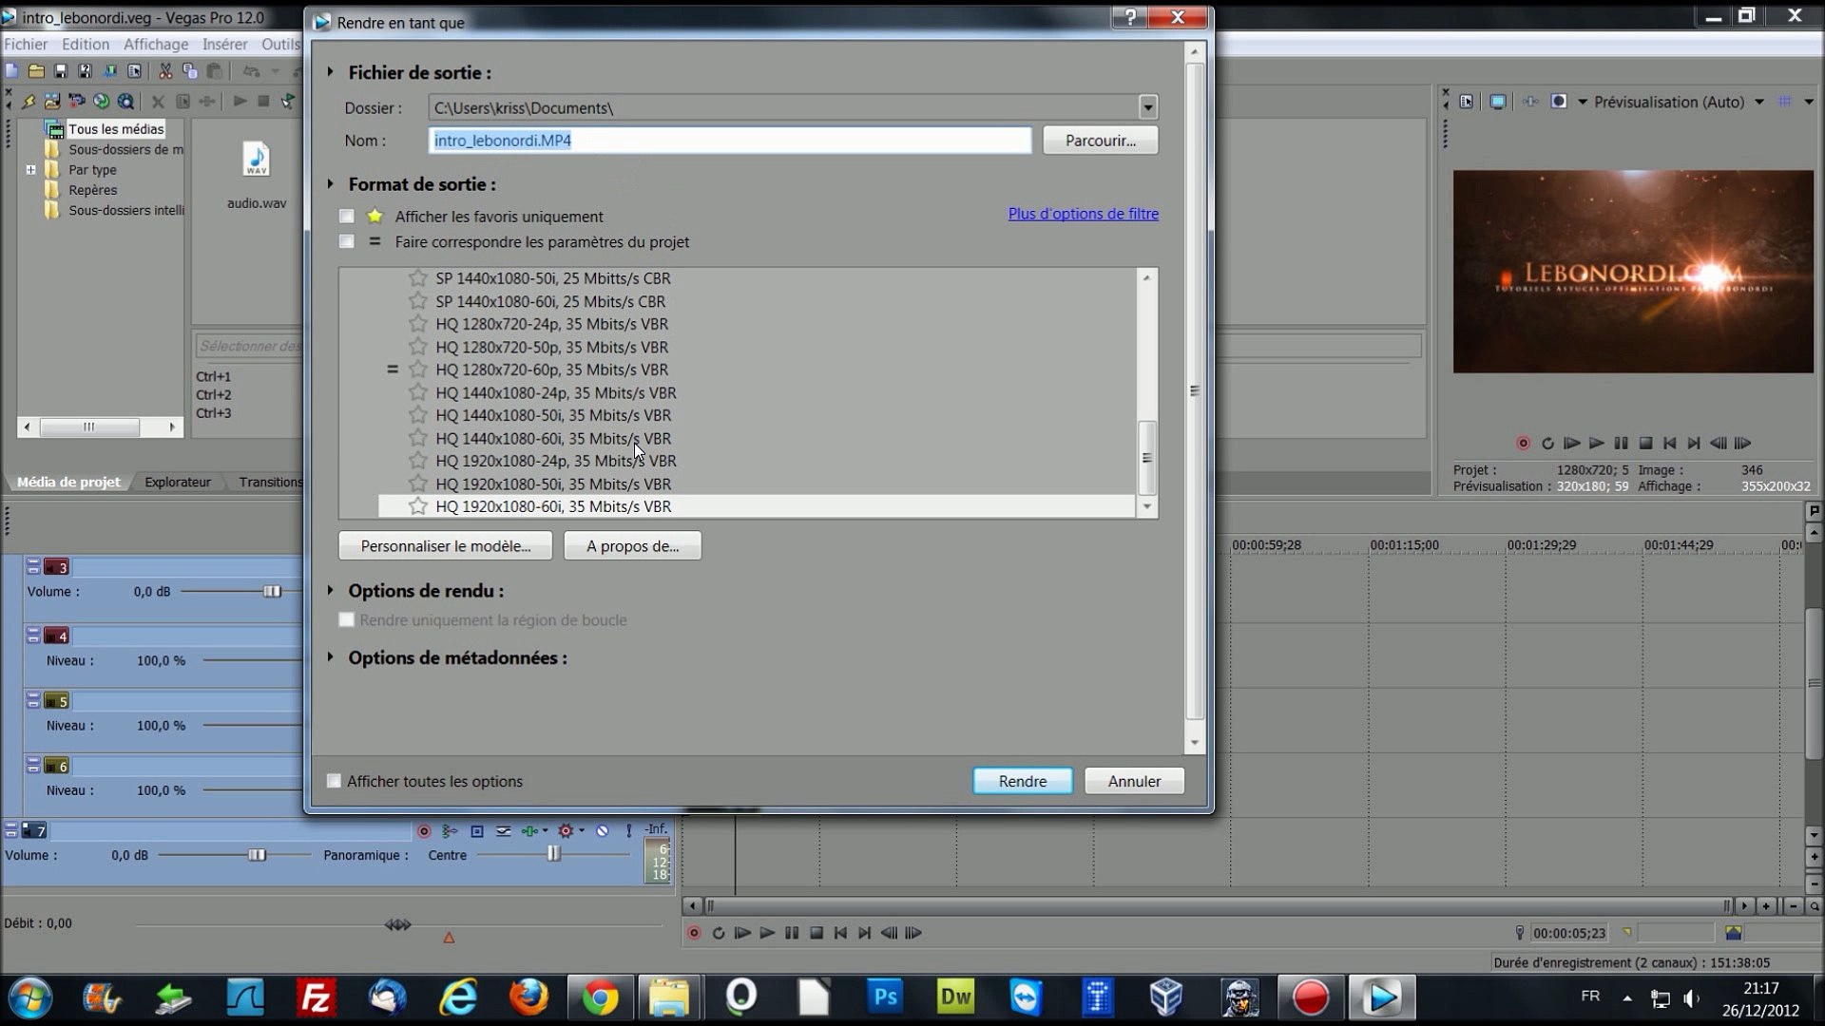
Task: Open the Edition menu
Action: [86, 45]
